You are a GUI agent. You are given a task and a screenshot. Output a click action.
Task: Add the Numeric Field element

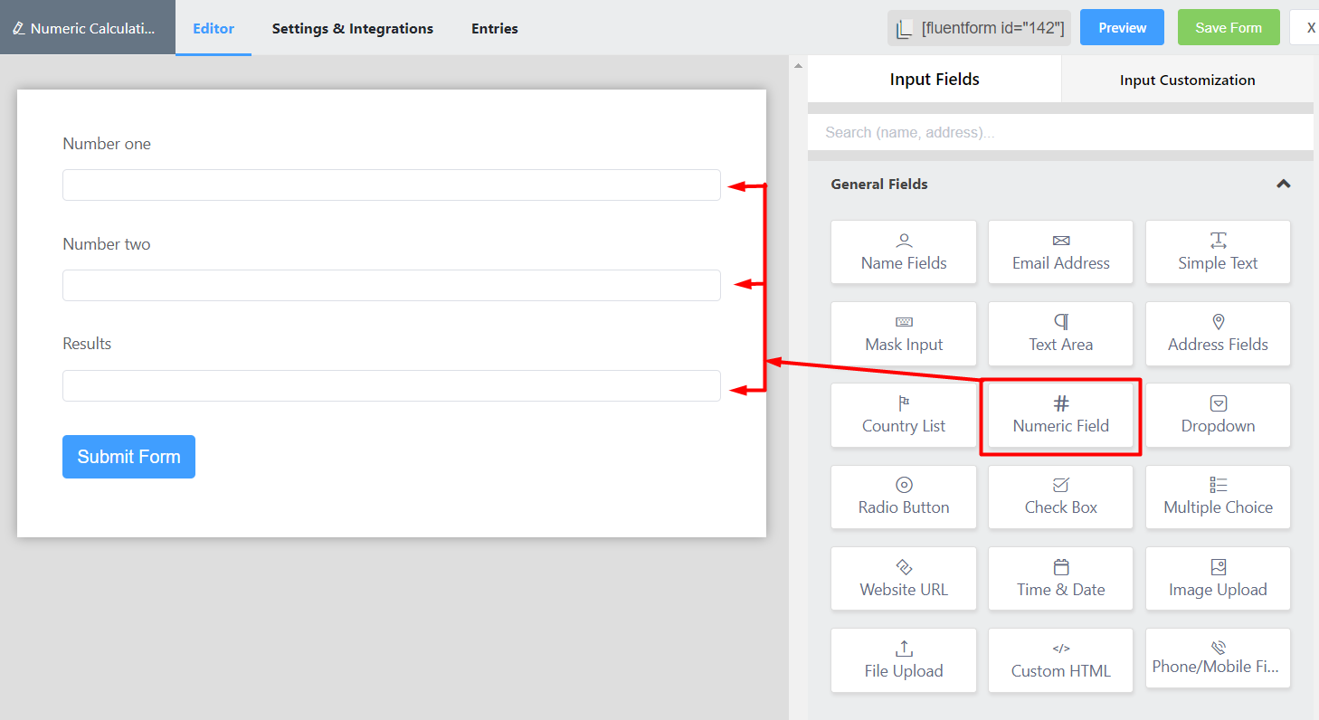pos(1060,415)
